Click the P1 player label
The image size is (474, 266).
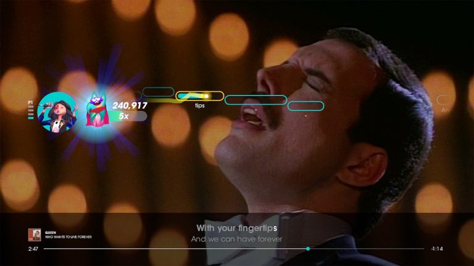tap(30, 103)
